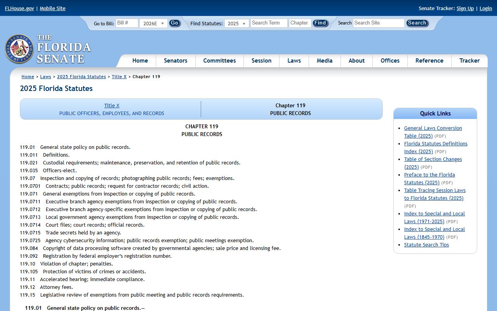Open the bill session 2026E dropdown
The width and height of the screenshot is (497, 311).
point(153,23)
